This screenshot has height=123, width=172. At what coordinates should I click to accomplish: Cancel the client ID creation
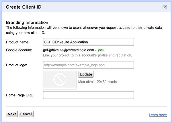click(26, 114)
